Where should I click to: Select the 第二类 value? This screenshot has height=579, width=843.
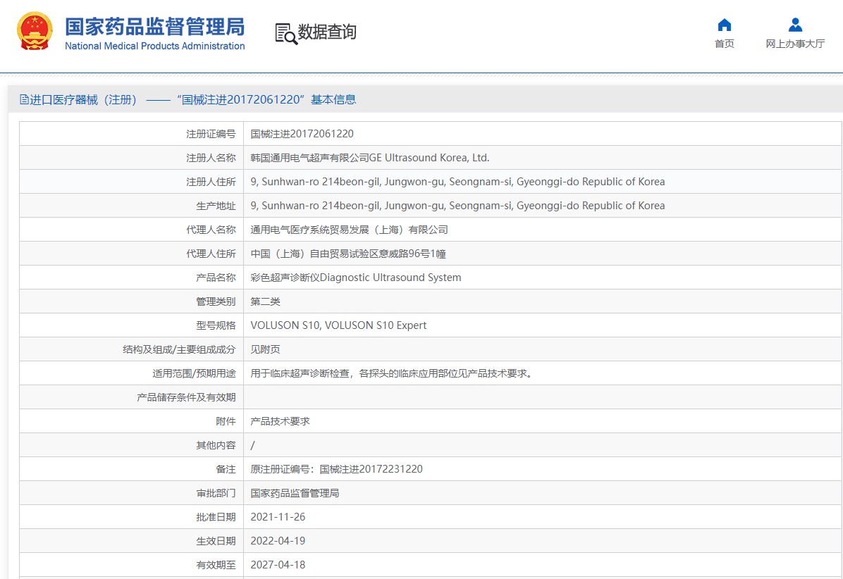point(266,301)
